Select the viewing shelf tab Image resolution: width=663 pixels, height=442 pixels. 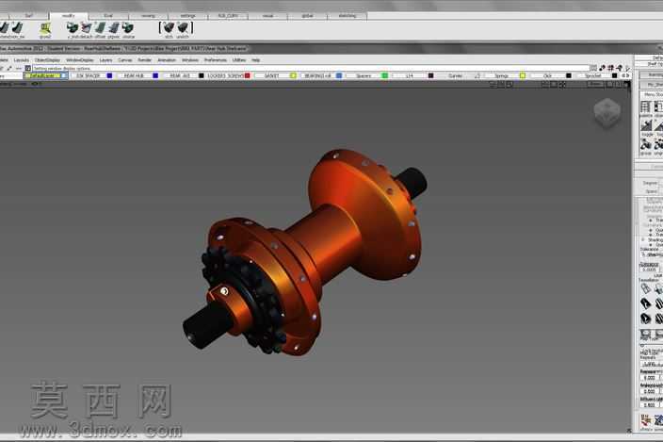[148, 16]
